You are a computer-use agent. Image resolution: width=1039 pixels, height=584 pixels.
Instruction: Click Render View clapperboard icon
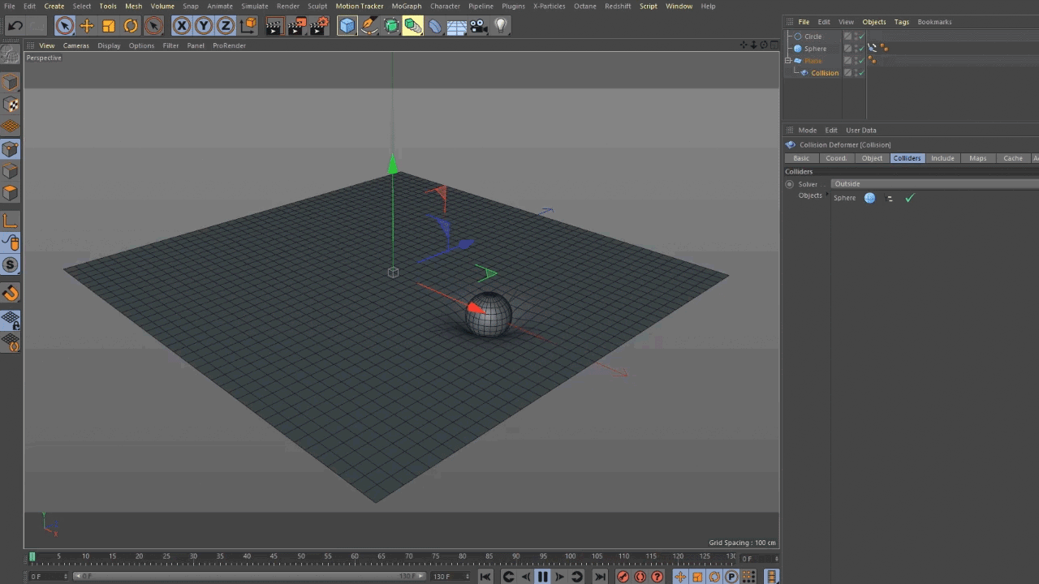point(274,26)
